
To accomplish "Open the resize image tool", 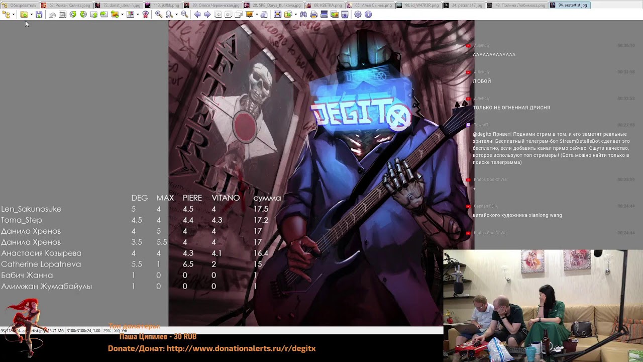I will click(x=115, y=15).
